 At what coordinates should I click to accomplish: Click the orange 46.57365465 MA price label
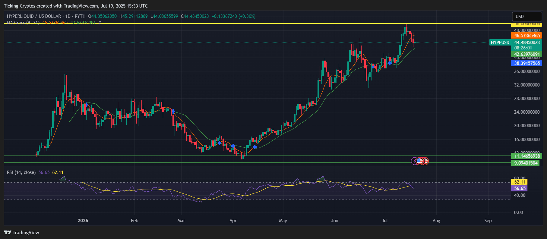[x=526, y=36]
